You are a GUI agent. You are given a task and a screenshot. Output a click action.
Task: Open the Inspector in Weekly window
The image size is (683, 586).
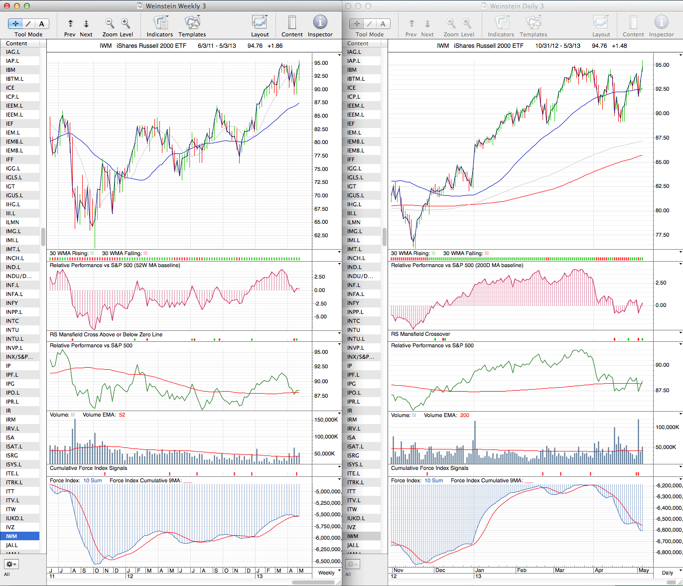(320, 23)
